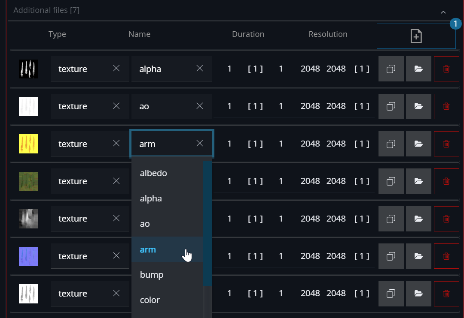Clear the type field in the ao row
Viewport: 464px width, 318px height.
click(116, 106)
